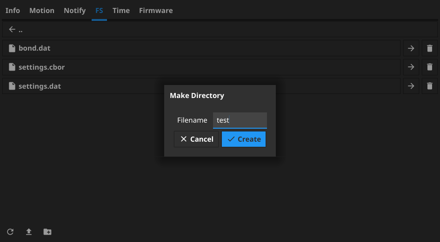The height and width of the screenshot is (242, 440).
Task: Click arrow button for settings.cbor
Action: (x=411, y=67)
